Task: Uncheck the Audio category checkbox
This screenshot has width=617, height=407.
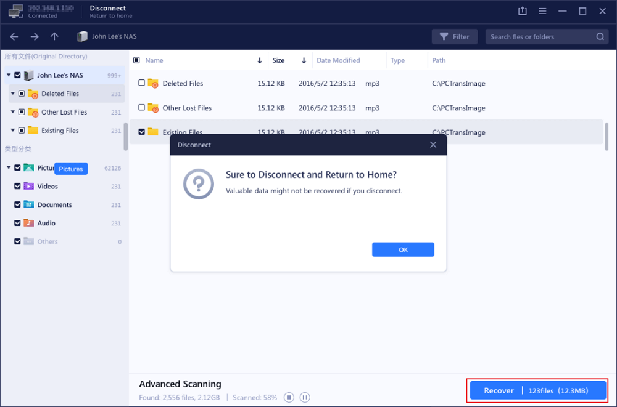Action: (x=17, y=223)
